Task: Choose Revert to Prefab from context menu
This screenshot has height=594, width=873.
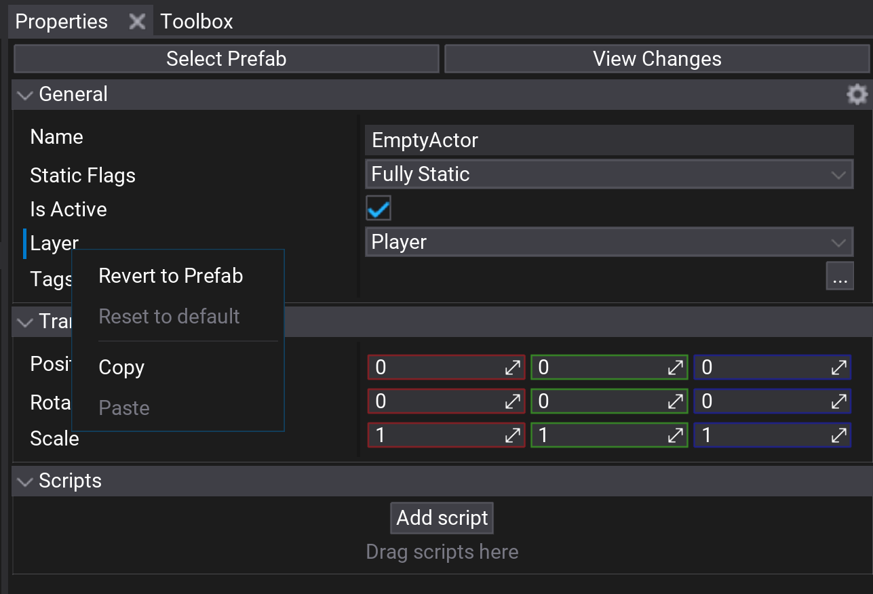Action: [x=170, y=275]
